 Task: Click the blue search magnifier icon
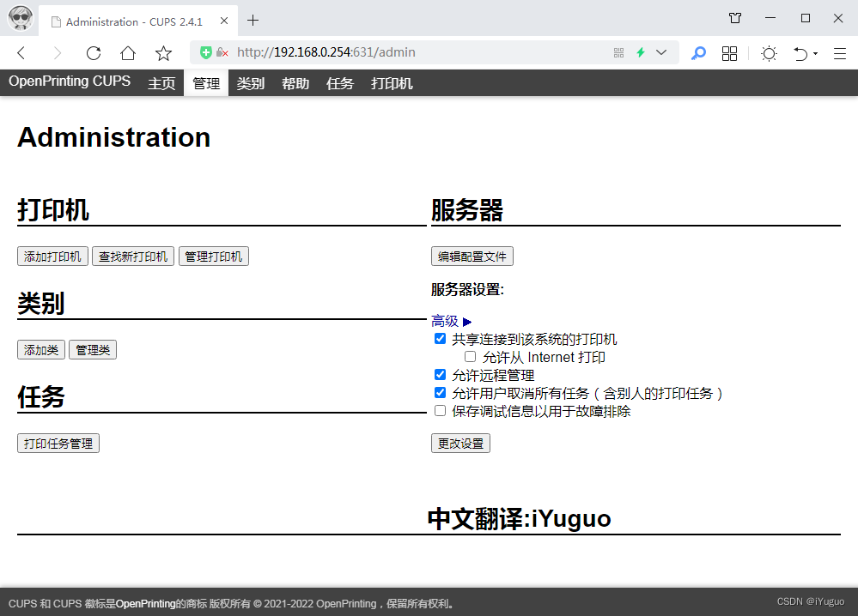(x=698, y=53)
